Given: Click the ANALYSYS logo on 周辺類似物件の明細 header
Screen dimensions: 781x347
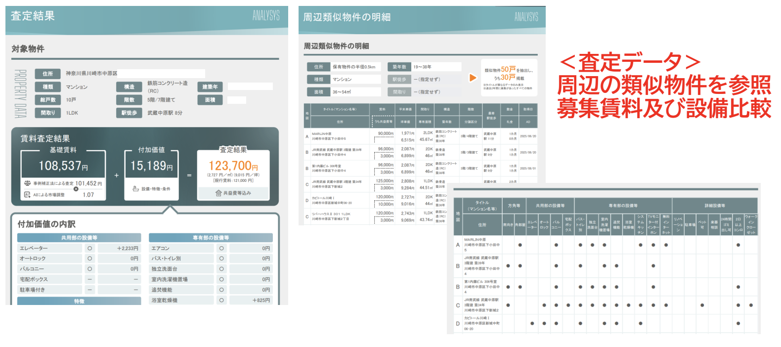Looking at the screenshot, I should pos(526,17).
